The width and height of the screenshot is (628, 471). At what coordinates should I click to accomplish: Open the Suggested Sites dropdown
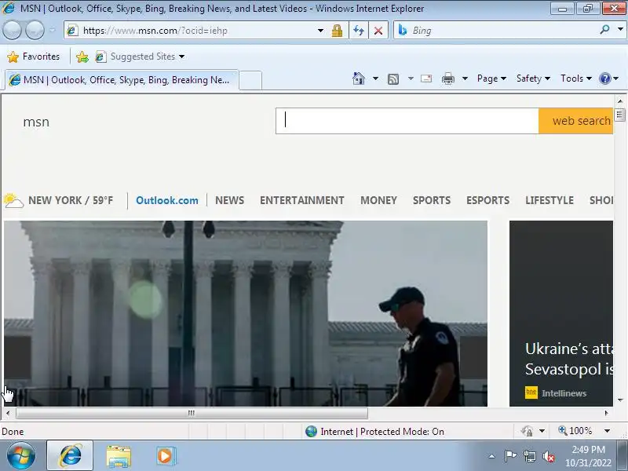point(141,57)
